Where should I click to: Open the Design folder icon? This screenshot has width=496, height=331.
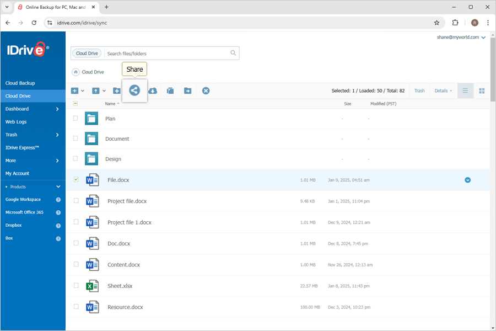click(91, 159)
